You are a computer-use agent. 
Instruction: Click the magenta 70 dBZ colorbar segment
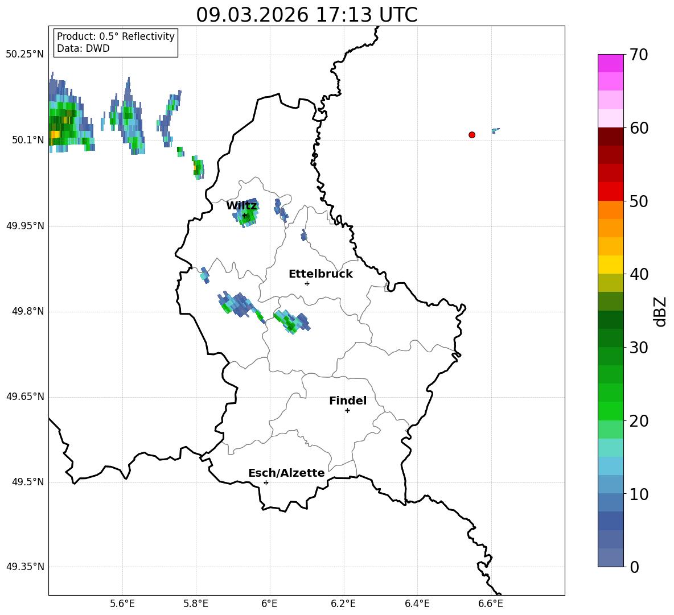point(610,63)
